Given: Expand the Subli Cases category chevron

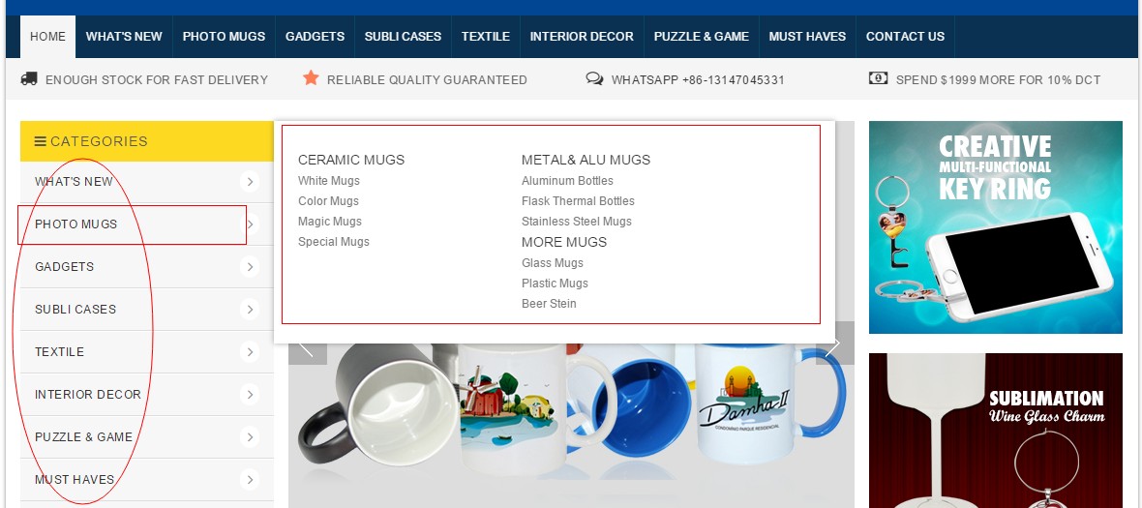Looking at the screenshot, I should pyautogui.click(x=250, y=310).
